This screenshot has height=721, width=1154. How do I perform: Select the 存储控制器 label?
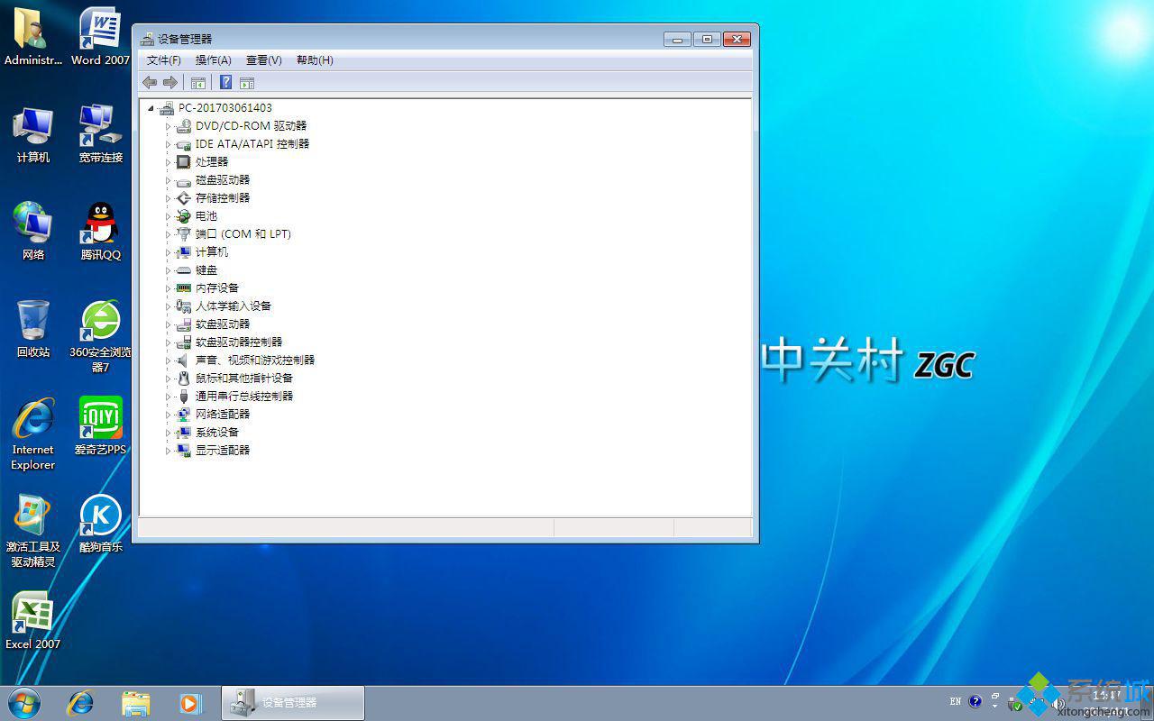[223, 197]
